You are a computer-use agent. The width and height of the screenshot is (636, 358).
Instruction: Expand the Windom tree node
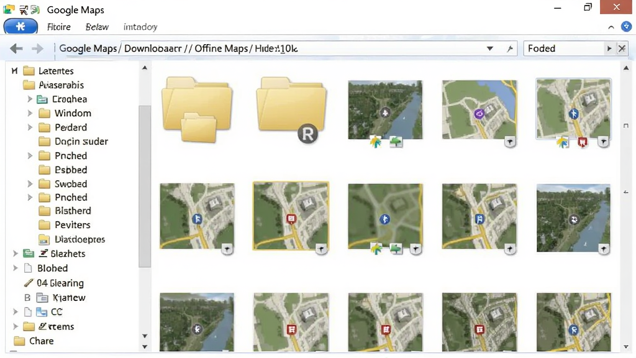[30, 113]
